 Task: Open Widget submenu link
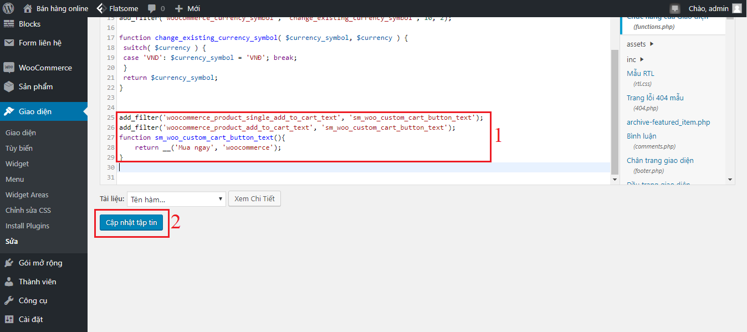(17, 164)
